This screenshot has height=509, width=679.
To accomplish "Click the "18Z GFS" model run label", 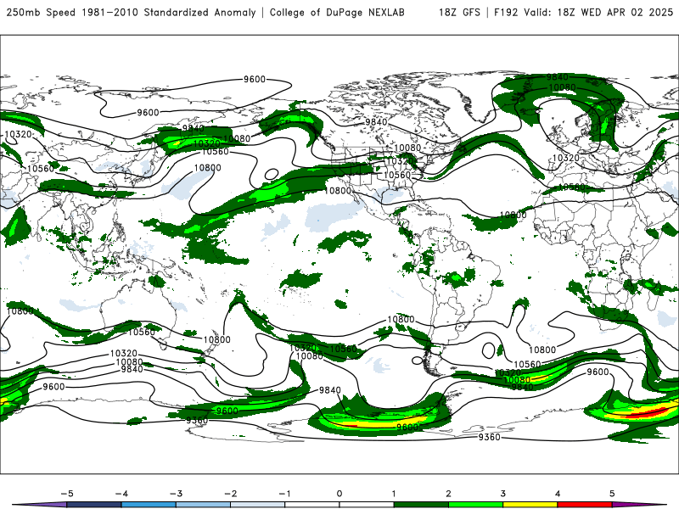I will click(x=459, y=12).
